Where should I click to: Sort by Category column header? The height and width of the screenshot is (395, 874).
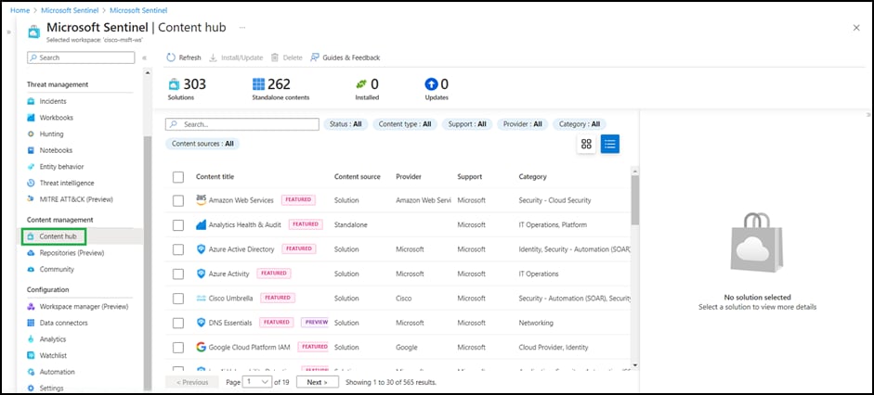(533, 177)
